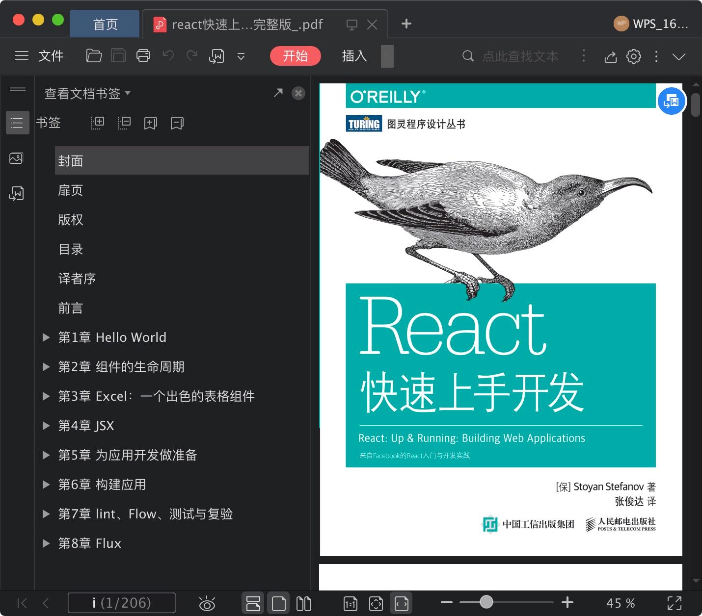Image resolution: width=702 pixels, height=616 pixels.
Task: Click the undo arrow
Action: tap(168, 56)
